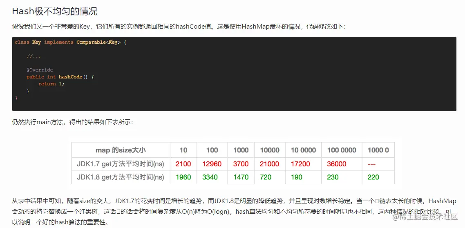Click the final line '以说明一个好的hash算法的重要性。'
The width and height of the screenshot is (465, 228).
pyautogui.click(x=60, y=222)
